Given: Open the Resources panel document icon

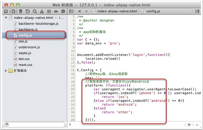Looking at the screenshot, I should coord(13,11).
